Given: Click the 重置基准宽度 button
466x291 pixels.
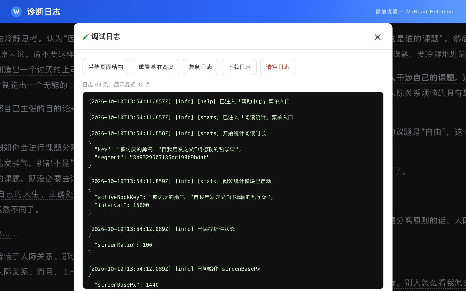Looking at the screenshot, I should pyautogui.click(x=156, y=67).
